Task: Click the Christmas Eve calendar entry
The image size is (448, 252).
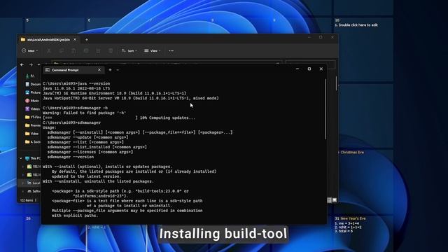Action: click(x=352, y=153)
